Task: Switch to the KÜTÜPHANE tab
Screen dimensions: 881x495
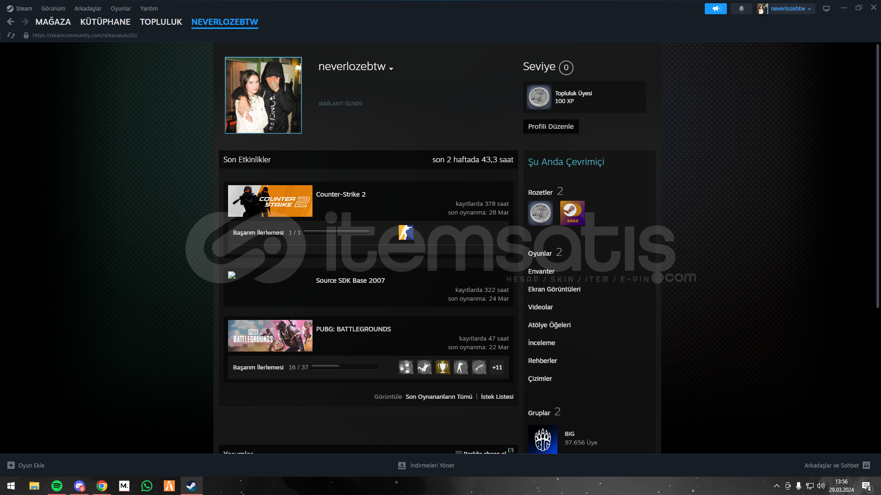Action: click(x=105, y=22)
